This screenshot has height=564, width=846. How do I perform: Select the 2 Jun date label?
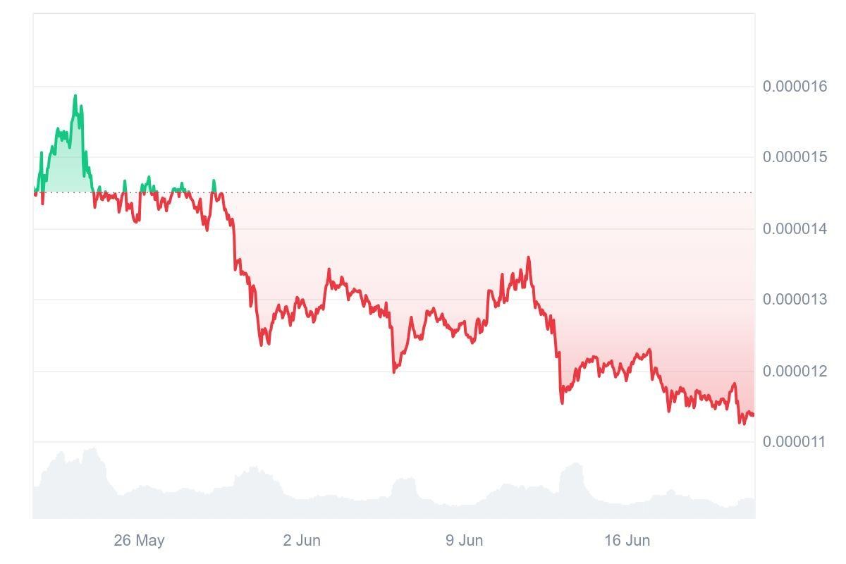tap(302, 541)
